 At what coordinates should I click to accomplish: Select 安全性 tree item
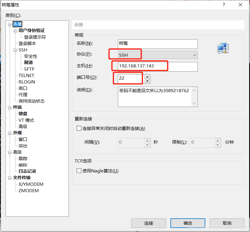[x=30, y=56]
